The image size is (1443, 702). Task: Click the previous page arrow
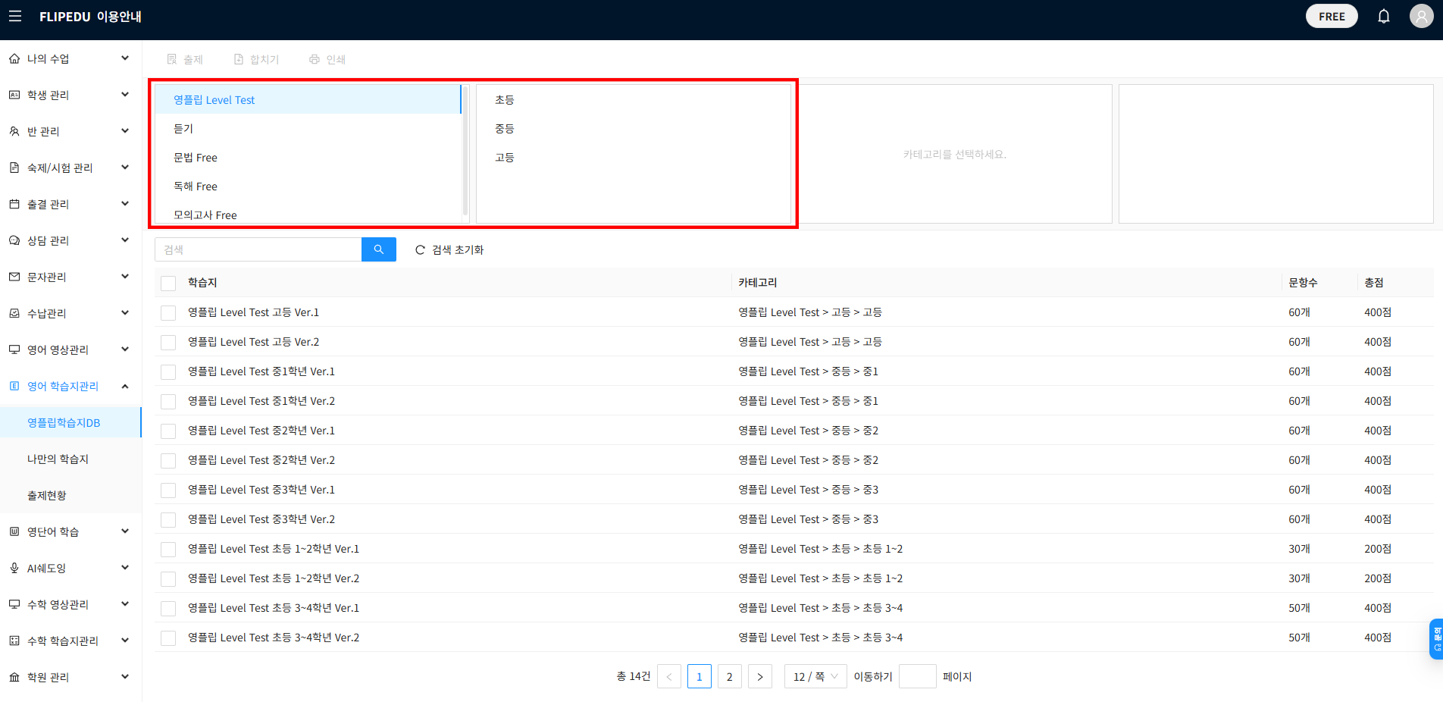(x=669, y=676)
